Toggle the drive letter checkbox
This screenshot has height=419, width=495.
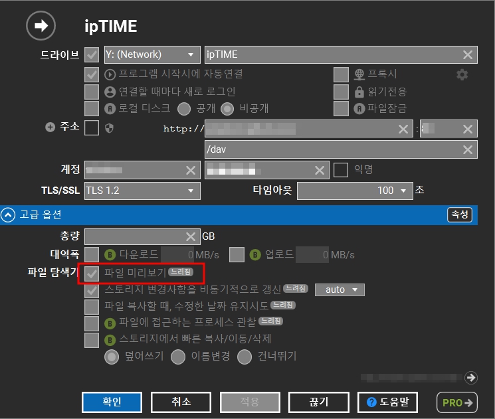point(92,55)
